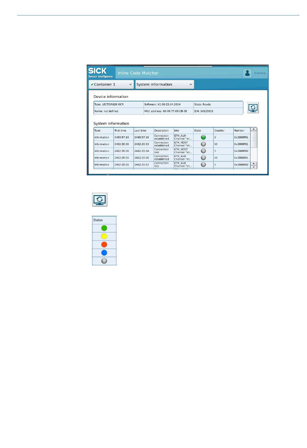Click the scrollbar down arrow of system table

pyautogui.click(x=254, y=167)
